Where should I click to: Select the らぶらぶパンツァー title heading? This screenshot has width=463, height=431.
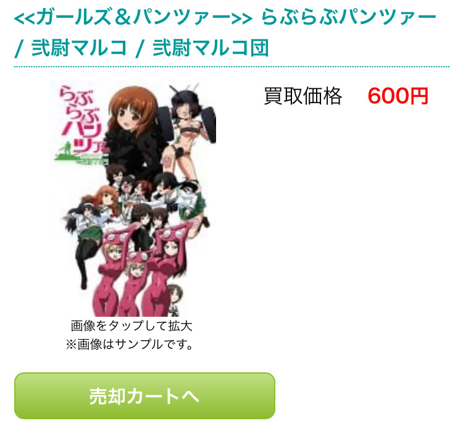click(349, 17)
